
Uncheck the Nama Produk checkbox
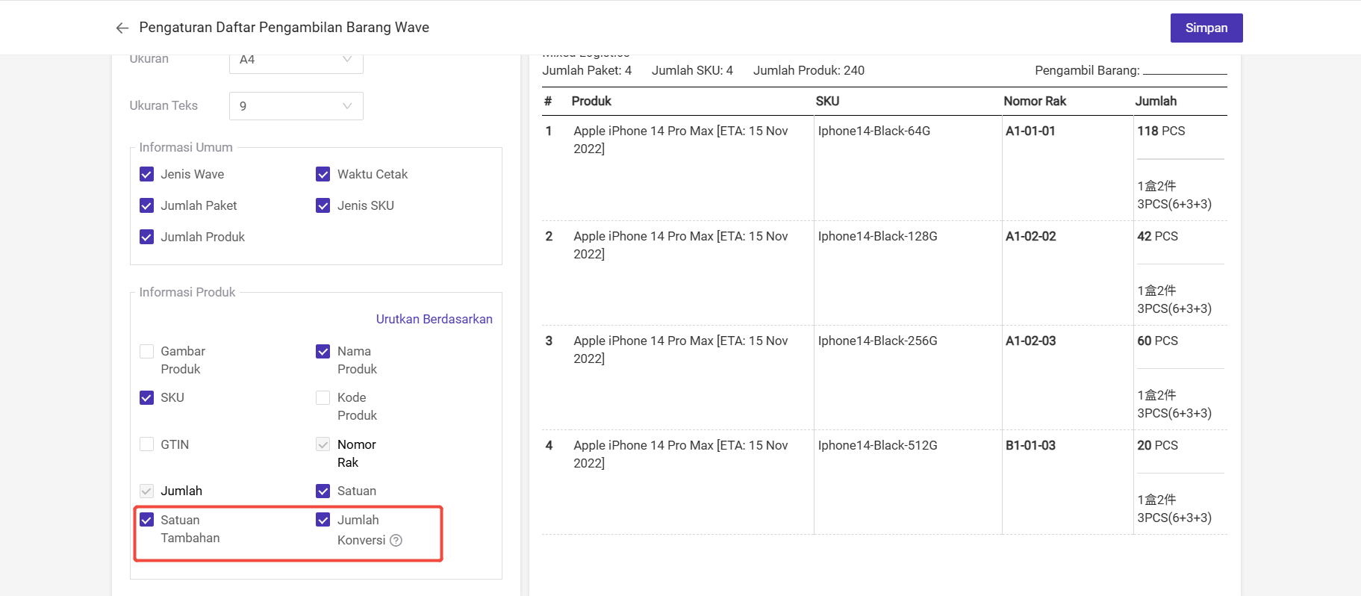tap(323, 351)
